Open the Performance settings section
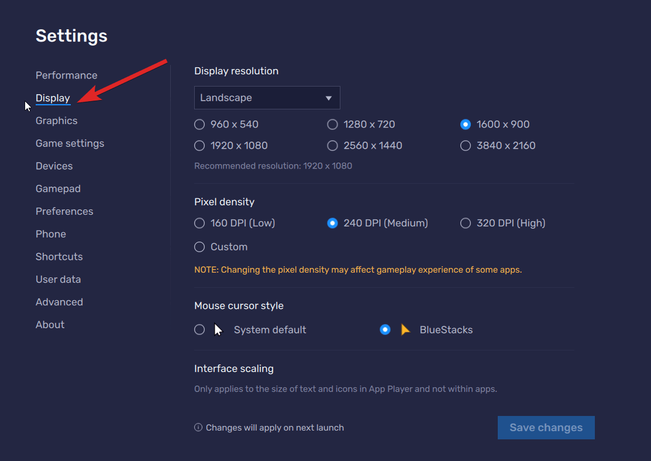The image size is (651, 461). [67, 75]
